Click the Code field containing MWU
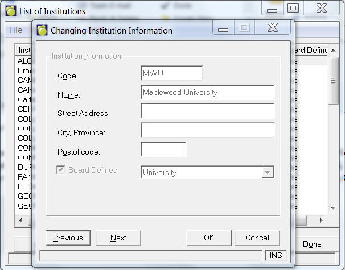 pyautogui.click(x=171, y=73)
